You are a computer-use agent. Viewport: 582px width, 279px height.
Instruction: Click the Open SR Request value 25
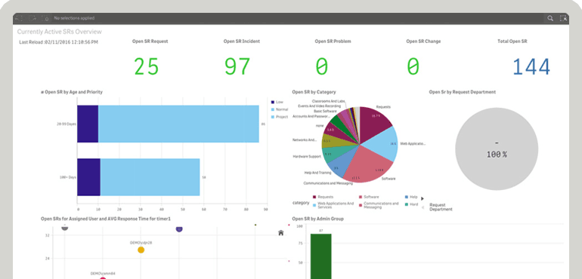[146, 67]
